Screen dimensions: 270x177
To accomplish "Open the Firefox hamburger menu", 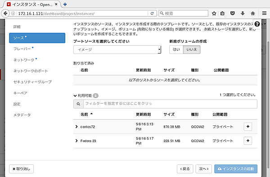I will point(264,13).
